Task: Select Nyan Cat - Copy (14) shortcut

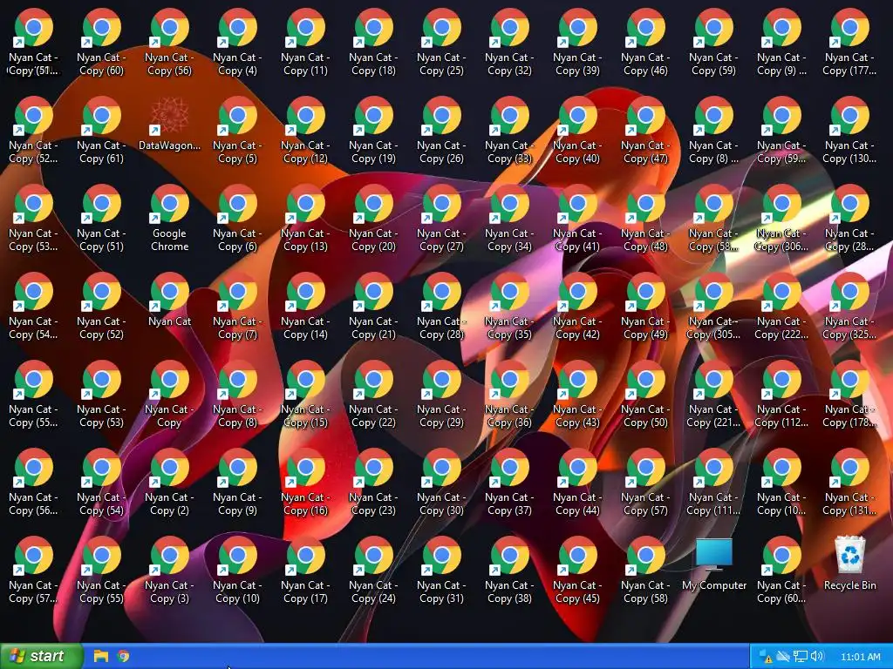Action: pos(305,307)
